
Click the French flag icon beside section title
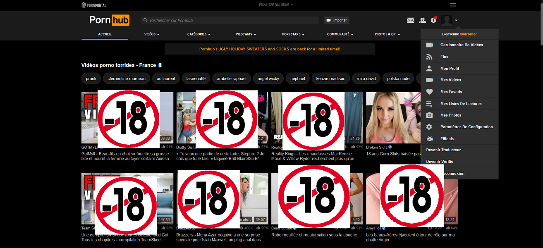tap(160, 65)
